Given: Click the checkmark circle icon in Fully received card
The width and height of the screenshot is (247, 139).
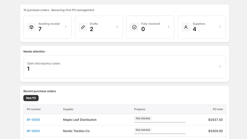Looking at the screenshot, I should [x=134, y=27].
